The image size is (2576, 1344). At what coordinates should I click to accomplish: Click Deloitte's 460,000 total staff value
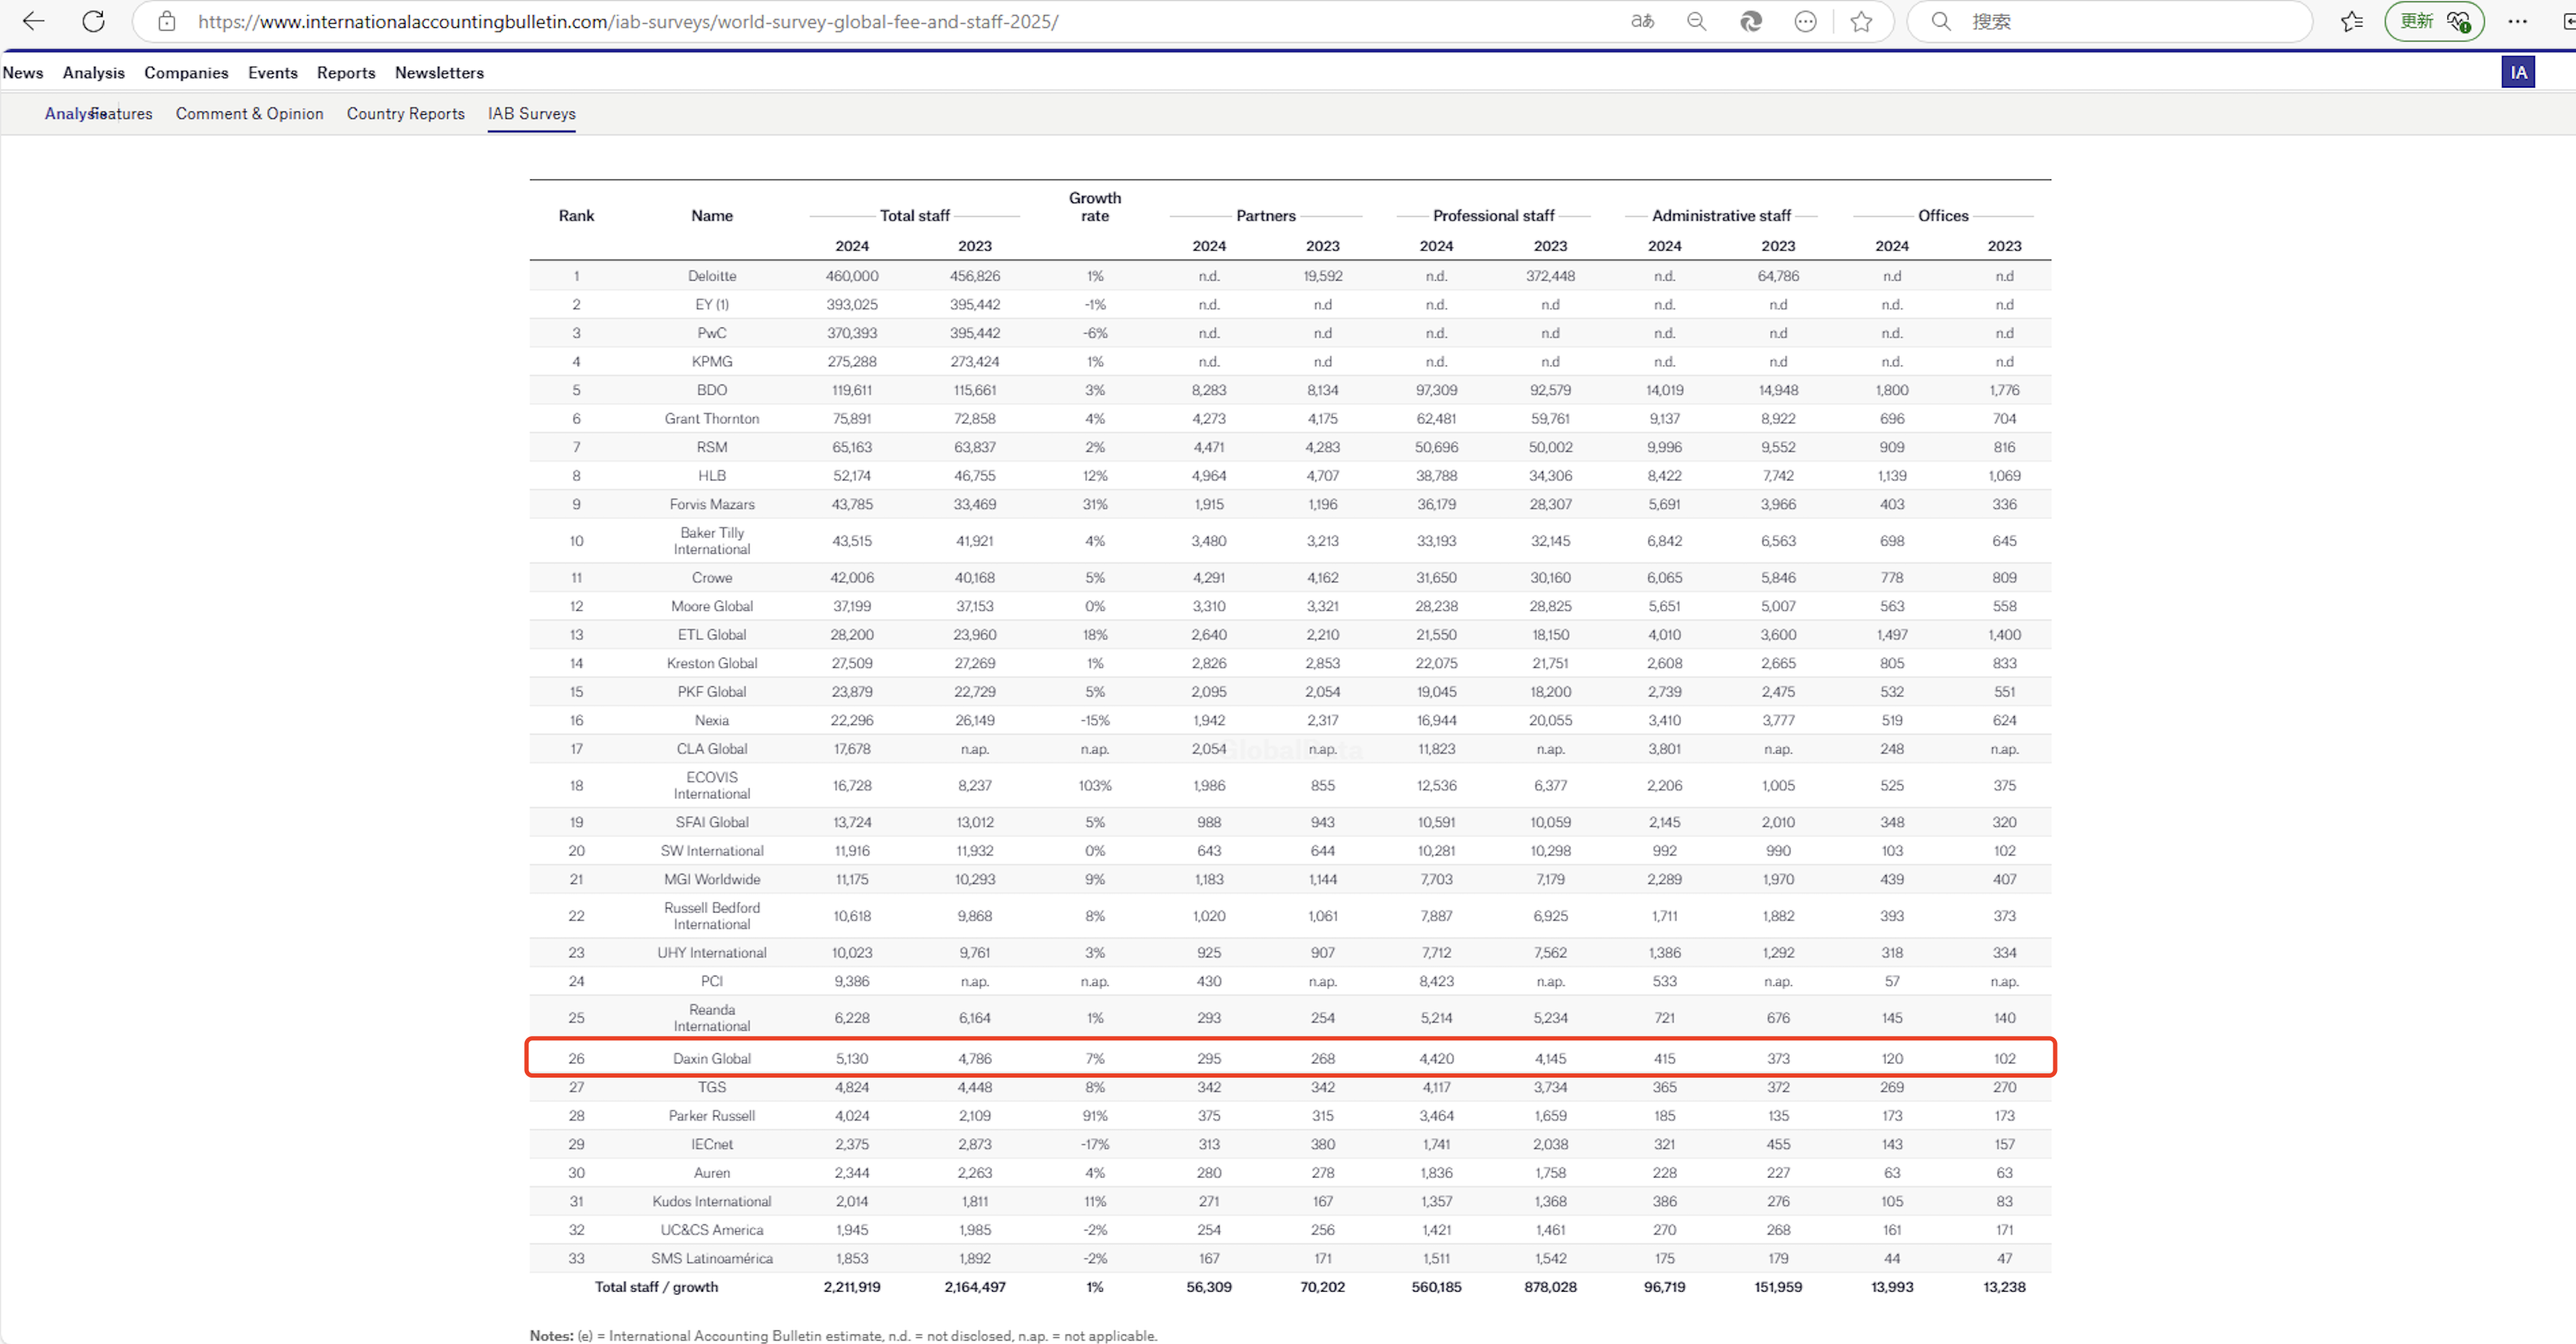point(852,276)
